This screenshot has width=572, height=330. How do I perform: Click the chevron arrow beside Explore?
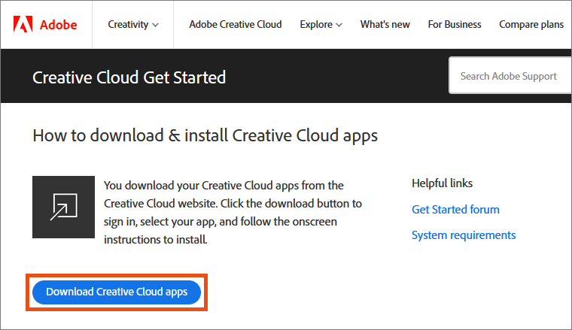coord(339,25)
